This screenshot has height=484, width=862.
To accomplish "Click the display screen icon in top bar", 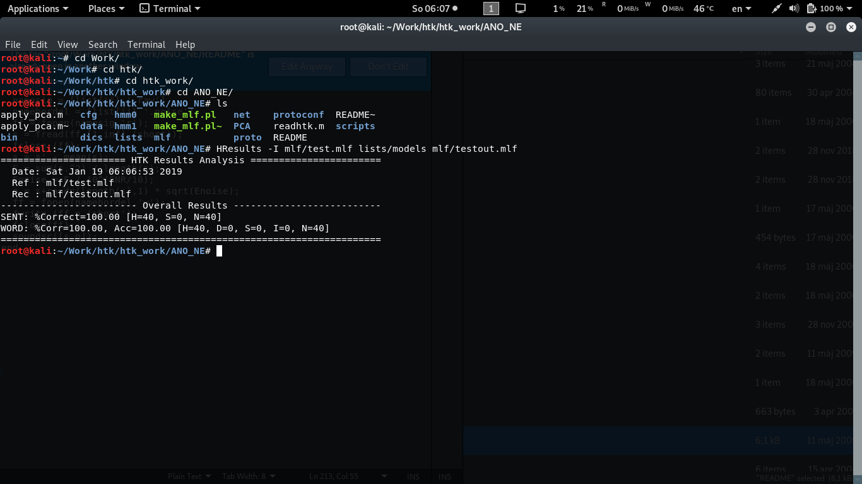I will pyautogui.click(x=521, y=8).
